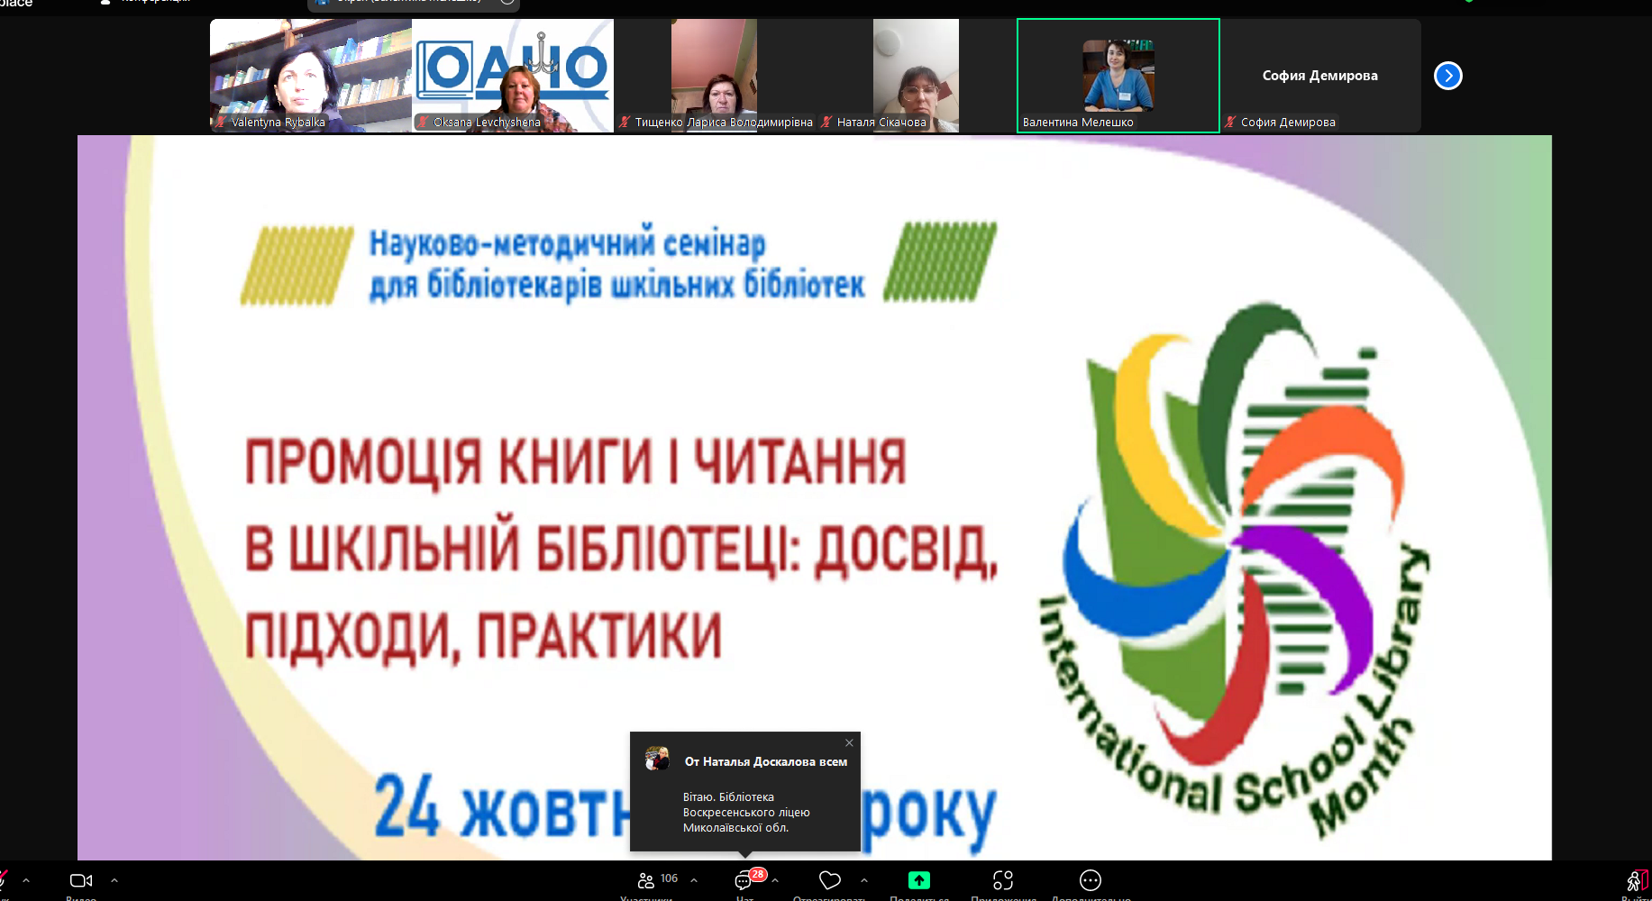Expand the video options chevron
Screen dimensions: 1652x901
click(114, 880)
